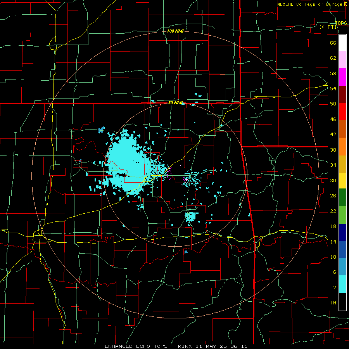Image resolution: width=349 pixels, height=349 pixels.
Task: Click the 30 value on the legend
Action: click(333, 180)
